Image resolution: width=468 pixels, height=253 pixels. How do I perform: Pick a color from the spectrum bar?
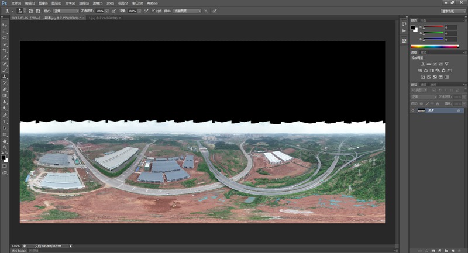[434, 46]
